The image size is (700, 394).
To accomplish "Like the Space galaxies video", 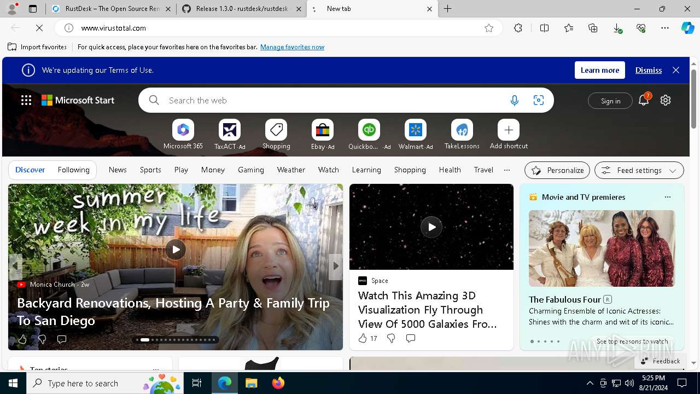I will click(363, 338).
